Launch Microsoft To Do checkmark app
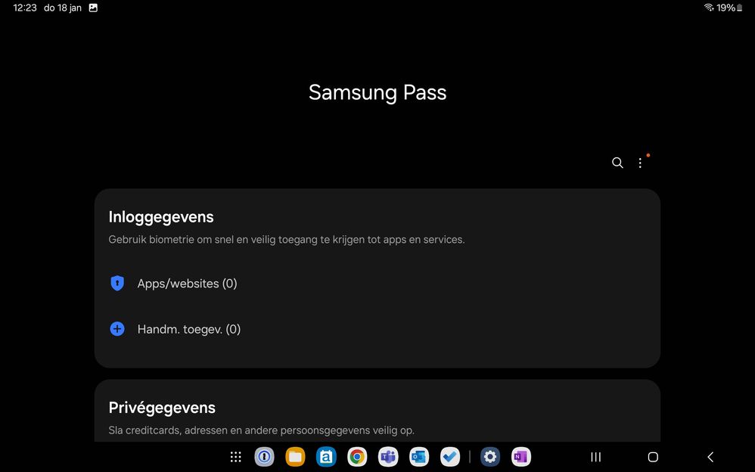This screenshot has height=472, width=755. tap(449, 457)
